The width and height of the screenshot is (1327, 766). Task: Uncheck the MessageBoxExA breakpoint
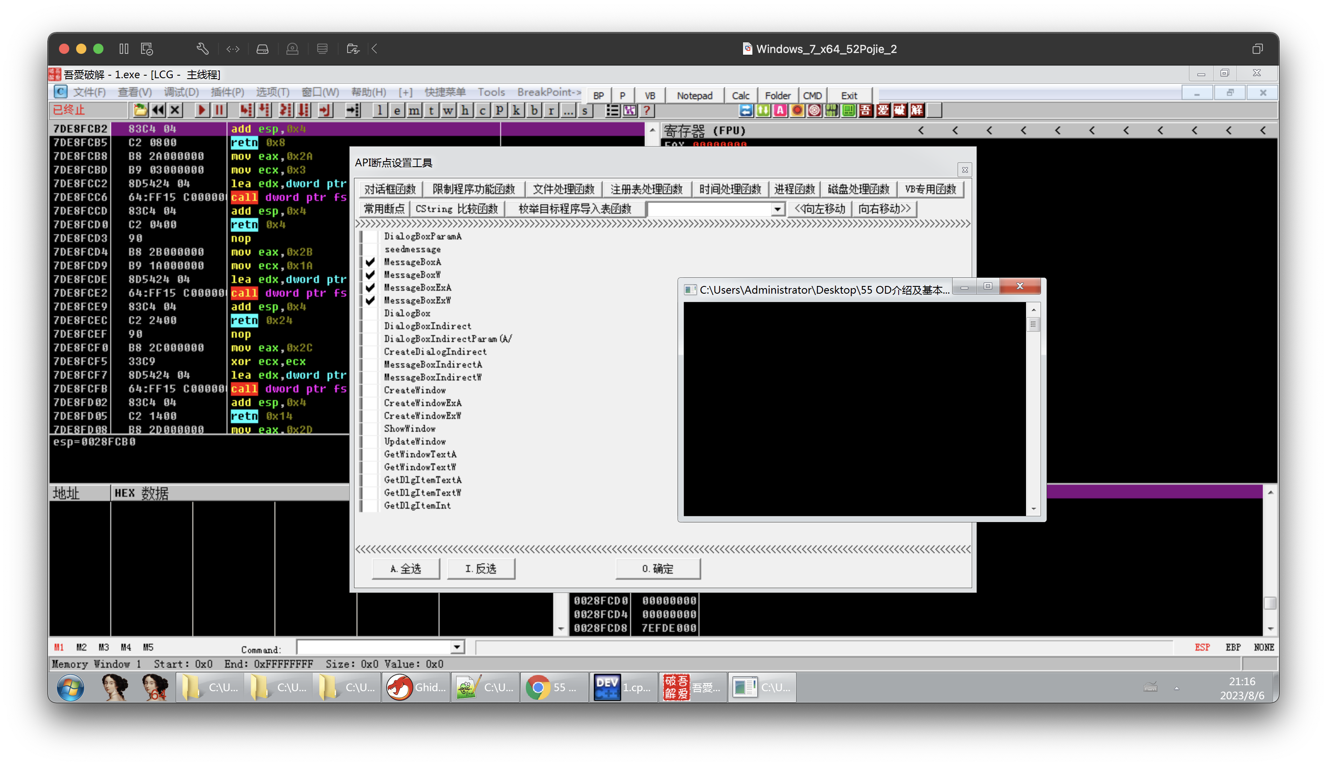coord(370,288)
